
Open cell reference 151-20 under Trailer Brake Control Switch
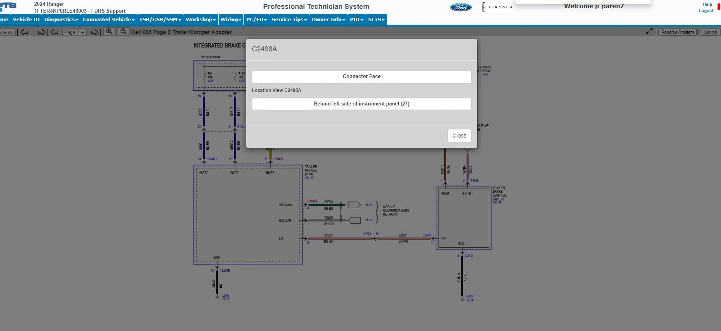(497, 203)
